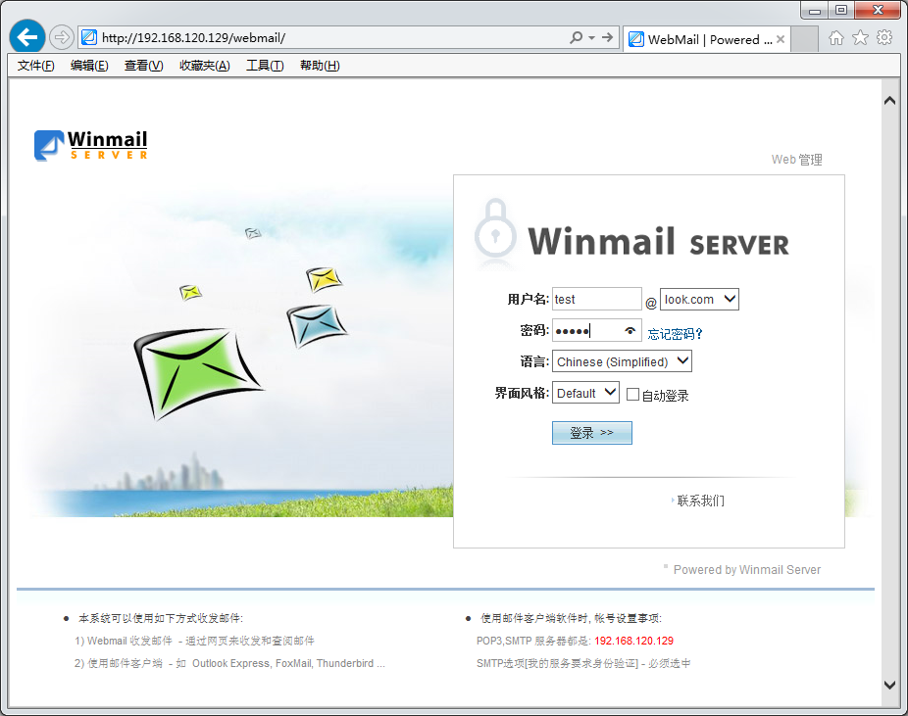Viewport: 908px width, 716px height.
Task: Click the Winmail Server logo
Action: (x=91, y=145)
